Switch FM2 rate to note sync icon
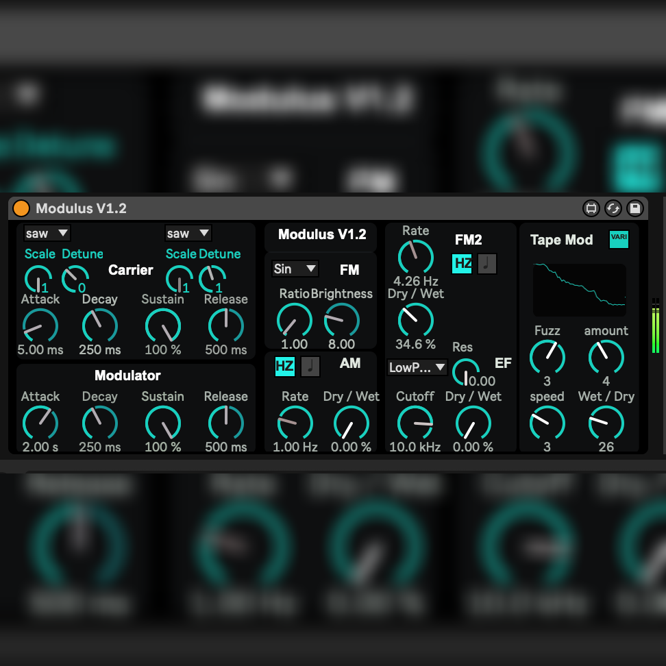Screen dimensions: 666x666 pyautogui.click(x=487, y=264)
